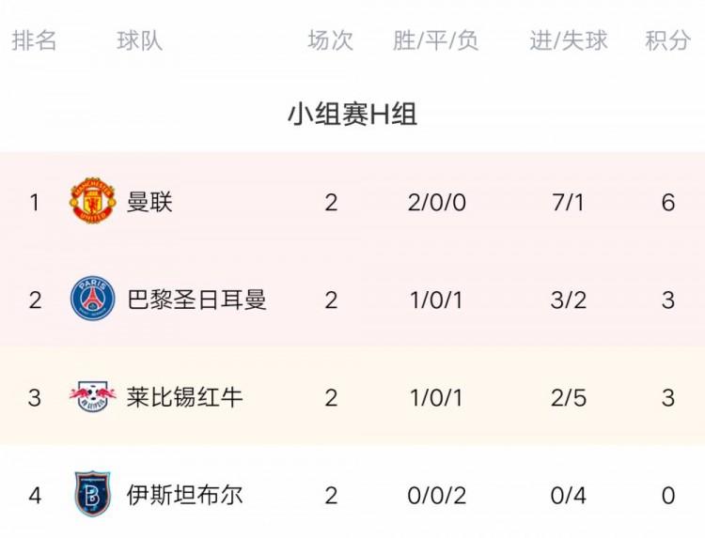
Task: Click the Manchester United club crest
Action: pyautogui.click(x=93, y=202)
